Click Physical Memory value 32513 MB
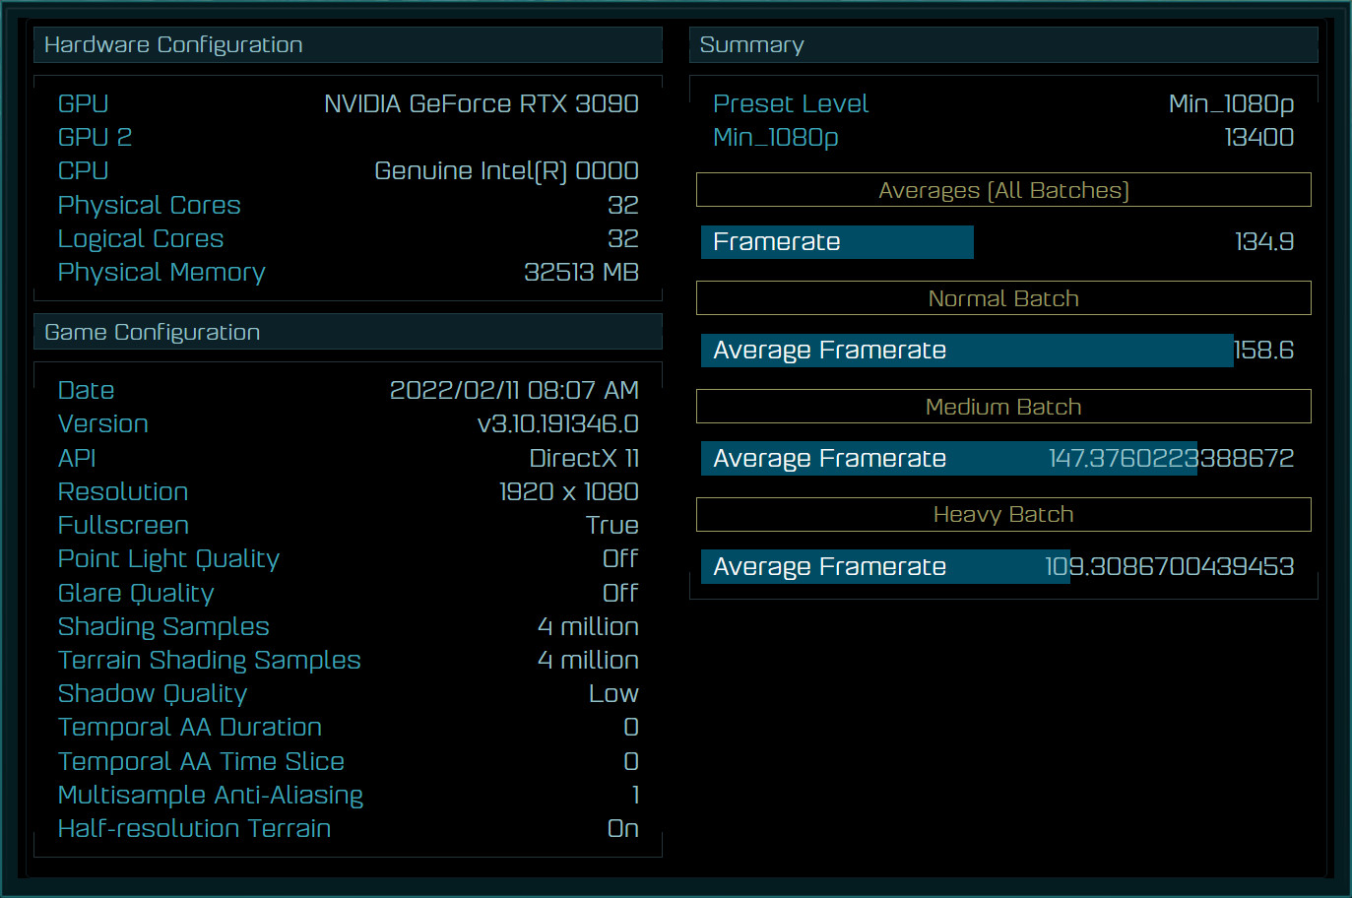The image size is (1352, 898). (x=582, y=272)
